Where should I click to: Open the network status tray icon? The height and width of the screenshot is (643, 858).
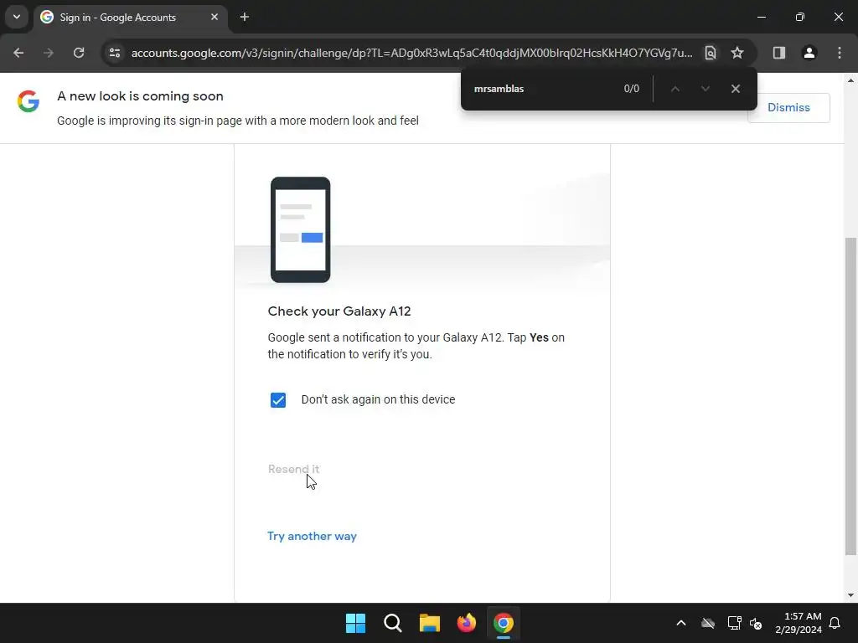pos(734,623)
